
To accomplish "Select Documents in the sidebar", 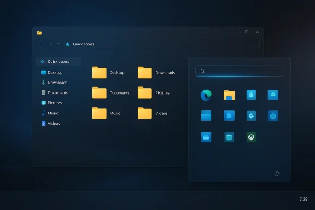I will click(x=55, y=92).
